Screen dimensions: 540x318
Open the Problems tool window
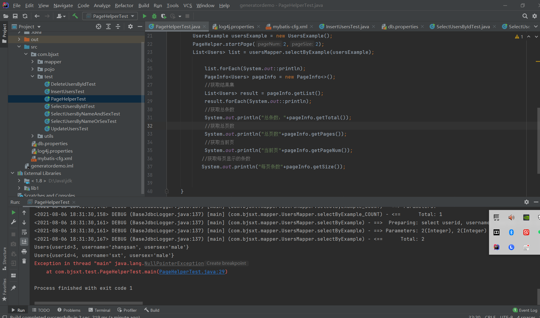point(69,310)
